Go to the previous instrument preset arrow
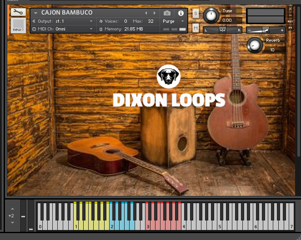301x240 pixels. (x=146, y=13)
